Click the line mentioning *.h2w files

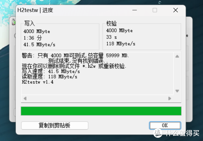(x=74, y=66)
